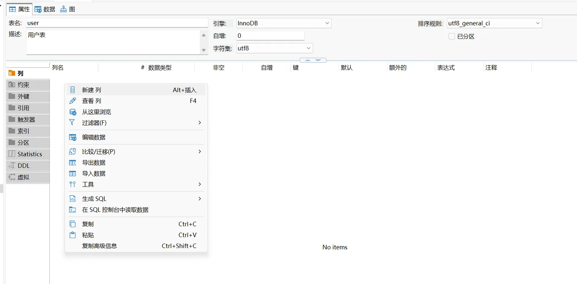Click the clipboard icon beside 粘贴
This screenshot has width=577, height=284.
point(72,235)
